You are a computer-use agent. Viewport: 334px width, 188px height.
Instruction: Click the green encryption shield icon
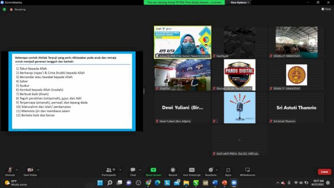(x=5, y=9)
